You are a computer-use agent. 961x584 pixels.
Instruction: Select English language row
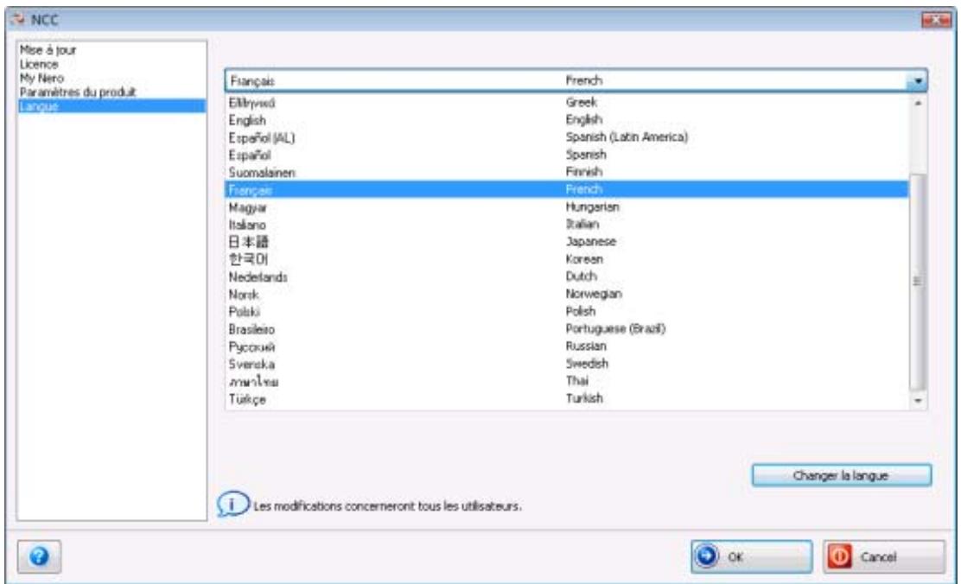point(567,119)
